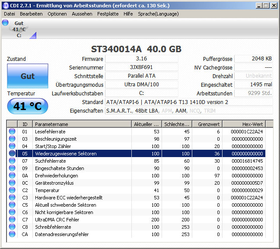The image size is (280, 249).
Task: Click status orb for Start/Stop Zähler row
Action: point(12,146)
